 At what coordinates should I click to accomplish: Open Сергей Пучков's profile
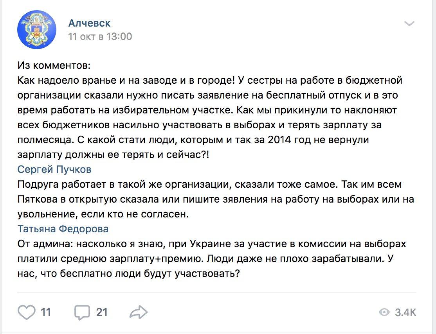54,169
